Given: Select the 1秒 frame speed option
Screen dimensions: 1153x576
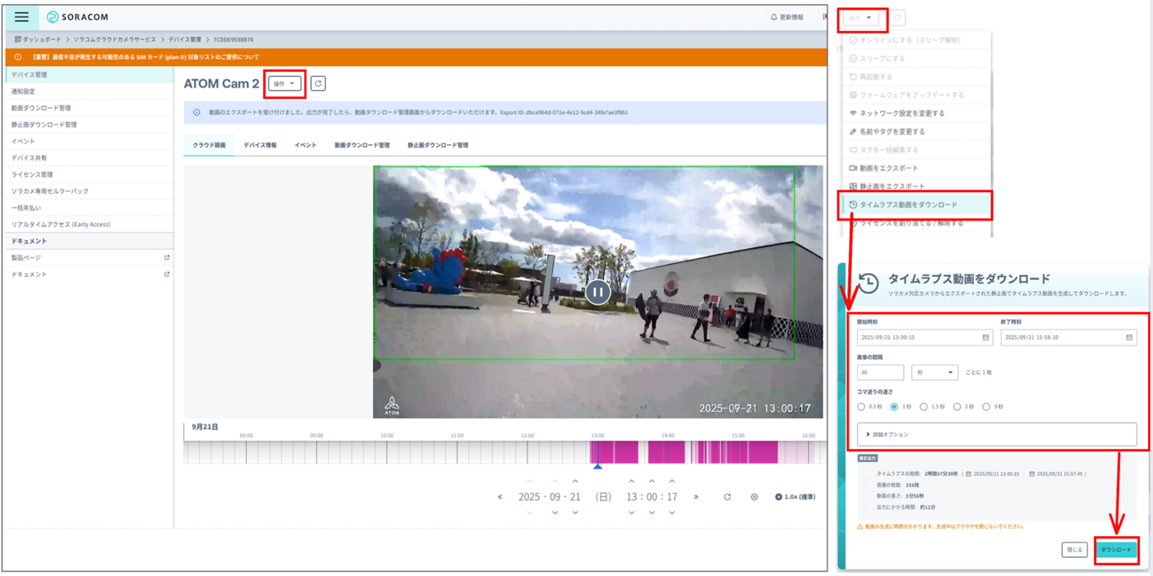Looking at the screenshot, I should (894, 407).
